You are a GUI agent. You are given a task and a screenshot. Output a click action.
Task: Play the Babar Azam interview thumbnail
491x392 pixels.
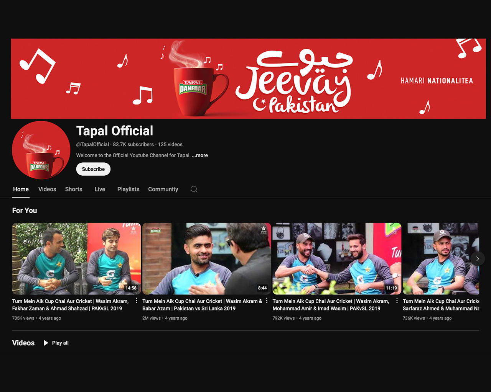click(x=206, y=258)
